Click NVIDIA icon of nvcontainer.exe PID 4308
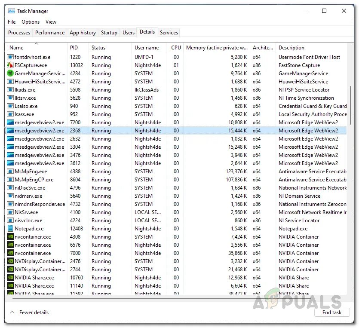The width and height of the screenshot is (359, 328). pos(10,237)
